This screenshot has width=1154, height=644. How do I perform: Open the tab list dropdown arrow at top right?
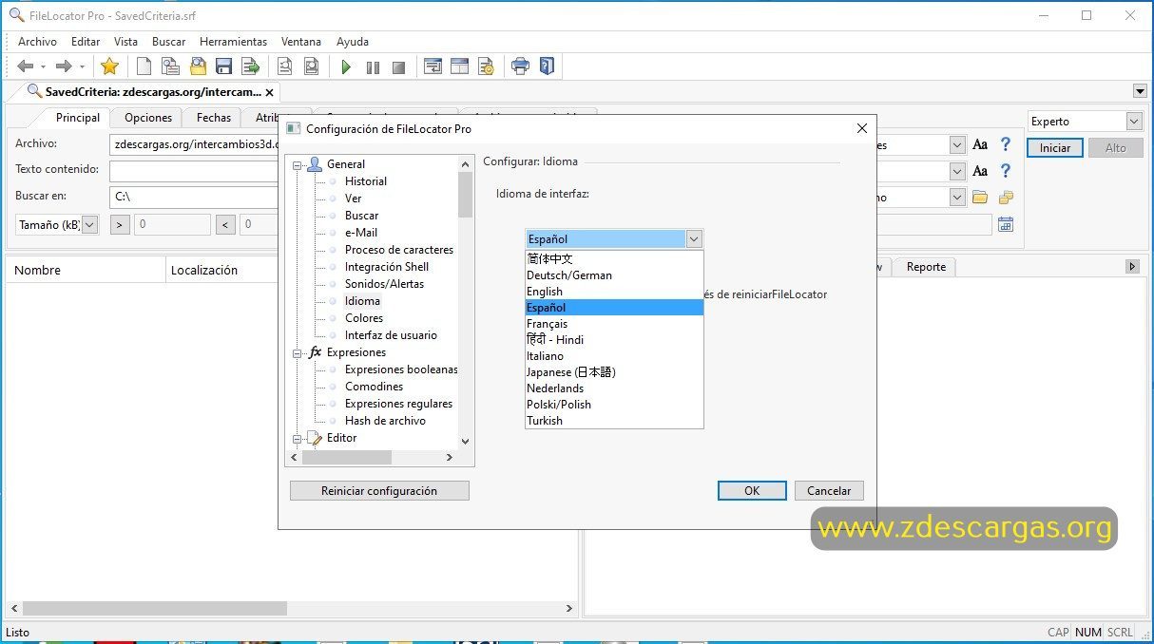pos(1140,91)
